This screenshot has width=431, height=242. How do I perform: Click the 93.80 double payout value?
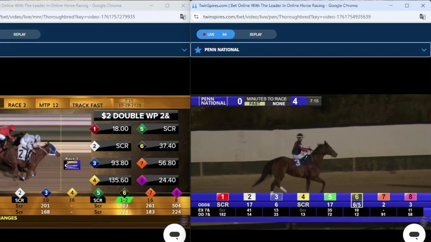(x=120, y=163)
